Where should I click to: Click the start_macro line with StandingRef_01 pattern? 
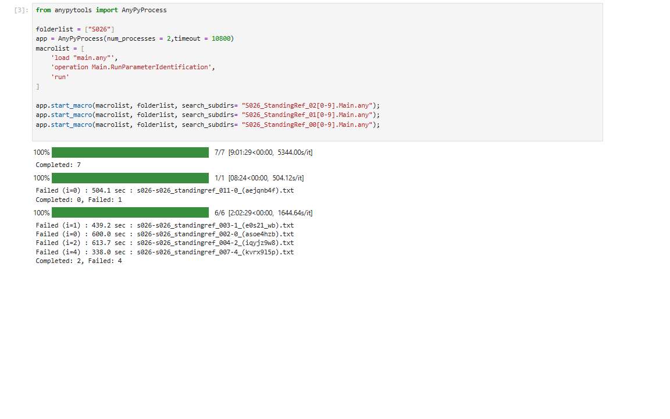point(207,115)
